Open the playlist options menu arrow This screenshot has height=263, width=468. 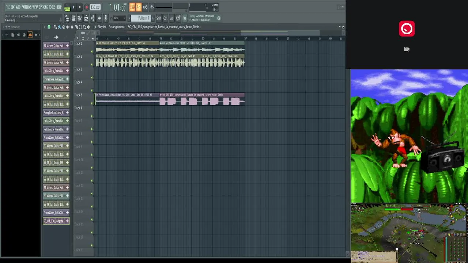click(45, 27)
